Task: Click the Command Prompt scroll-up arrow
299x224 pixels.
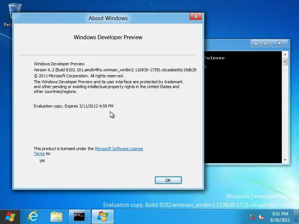Action: tap(285, 55)
